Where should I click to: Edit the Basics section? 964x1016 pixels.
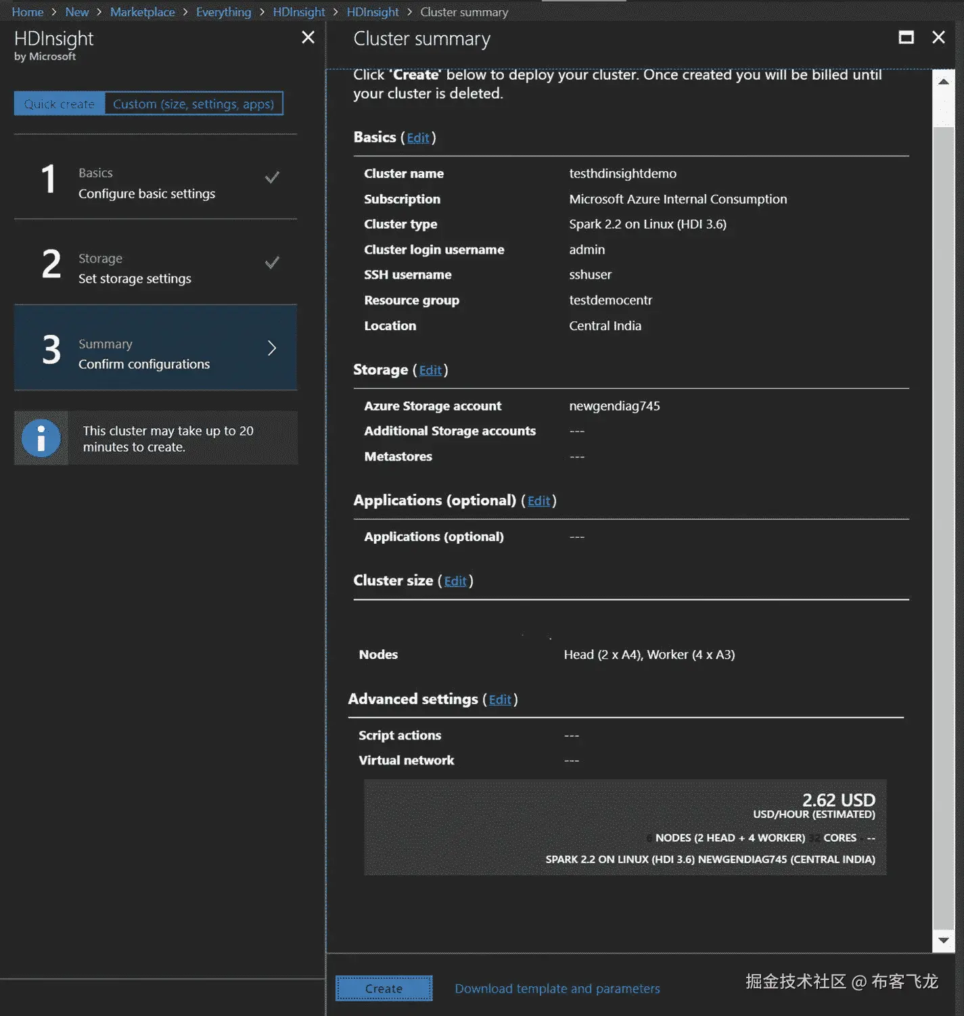[418, 138]
